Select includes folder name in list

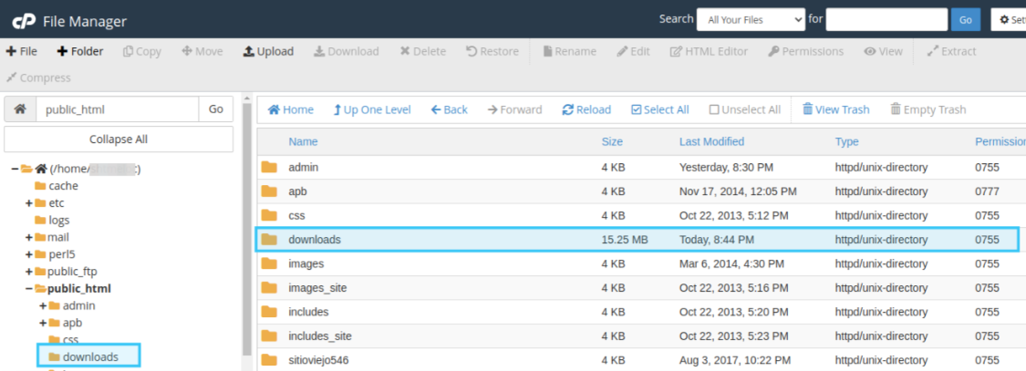308,312
